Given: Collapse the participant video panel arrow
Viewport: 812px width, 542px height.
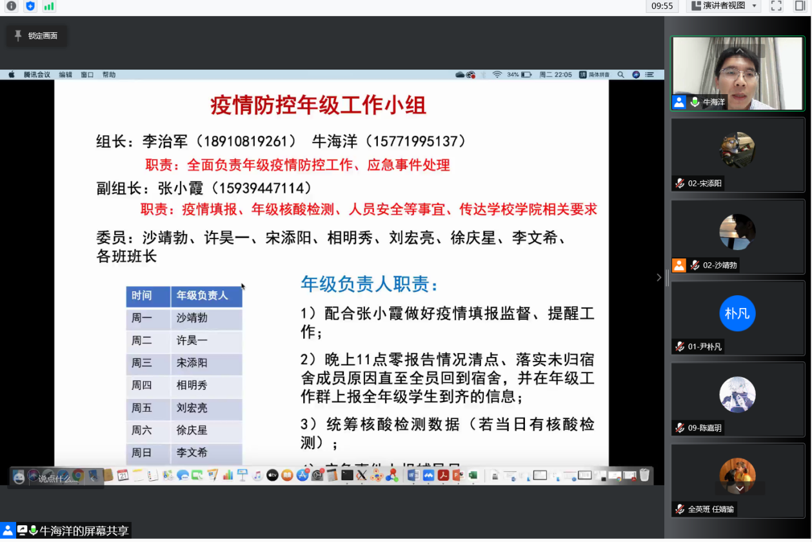Looking at the screenshot, I should point(659,277).
